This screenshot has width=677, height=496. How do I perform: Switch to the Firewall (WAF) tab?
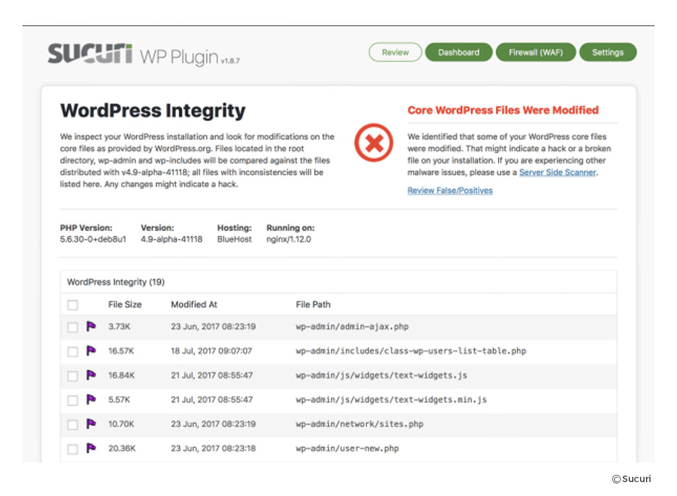point(536,53)
